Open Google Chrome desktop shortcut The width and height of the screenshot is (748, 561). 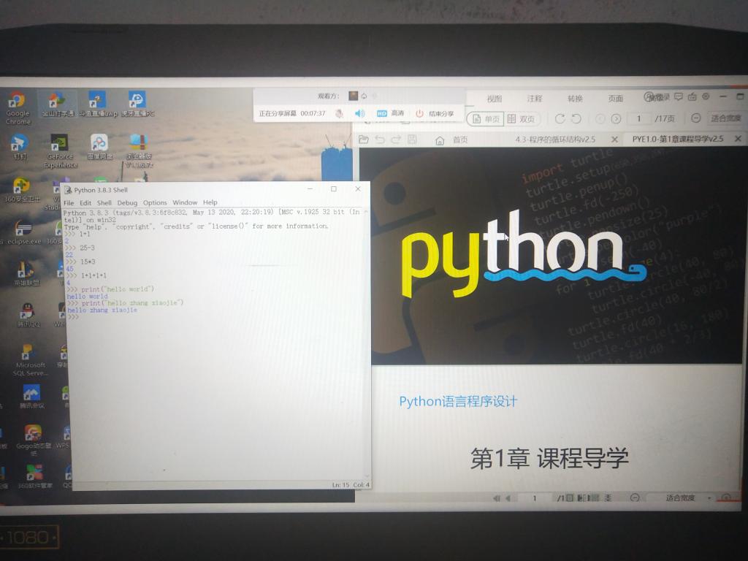click(x=17, y=107)
